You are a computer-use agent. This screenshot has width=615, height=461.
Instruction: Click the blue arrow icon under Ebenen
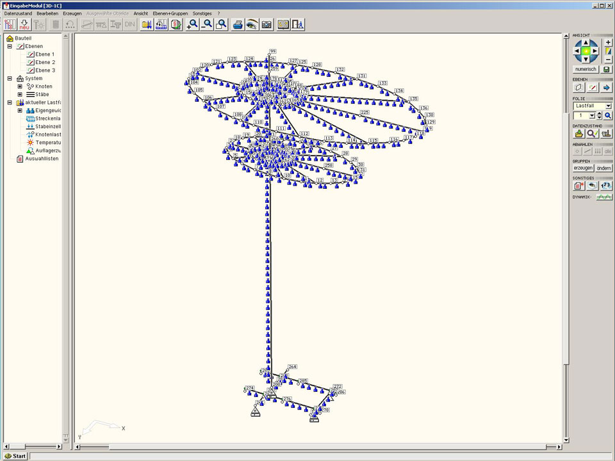click(607, 87)
